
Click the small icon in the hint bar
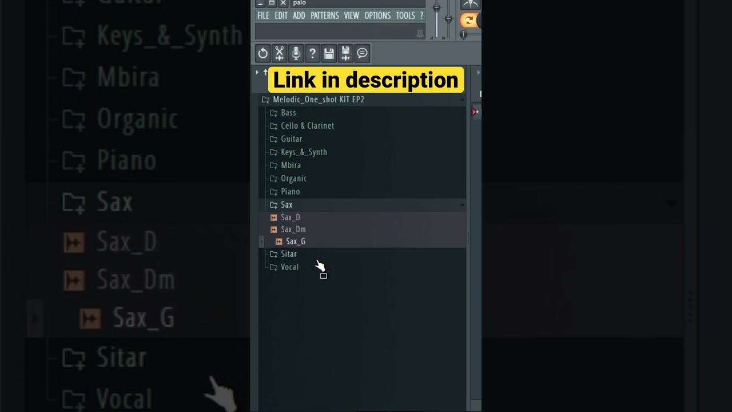[420, 33]
